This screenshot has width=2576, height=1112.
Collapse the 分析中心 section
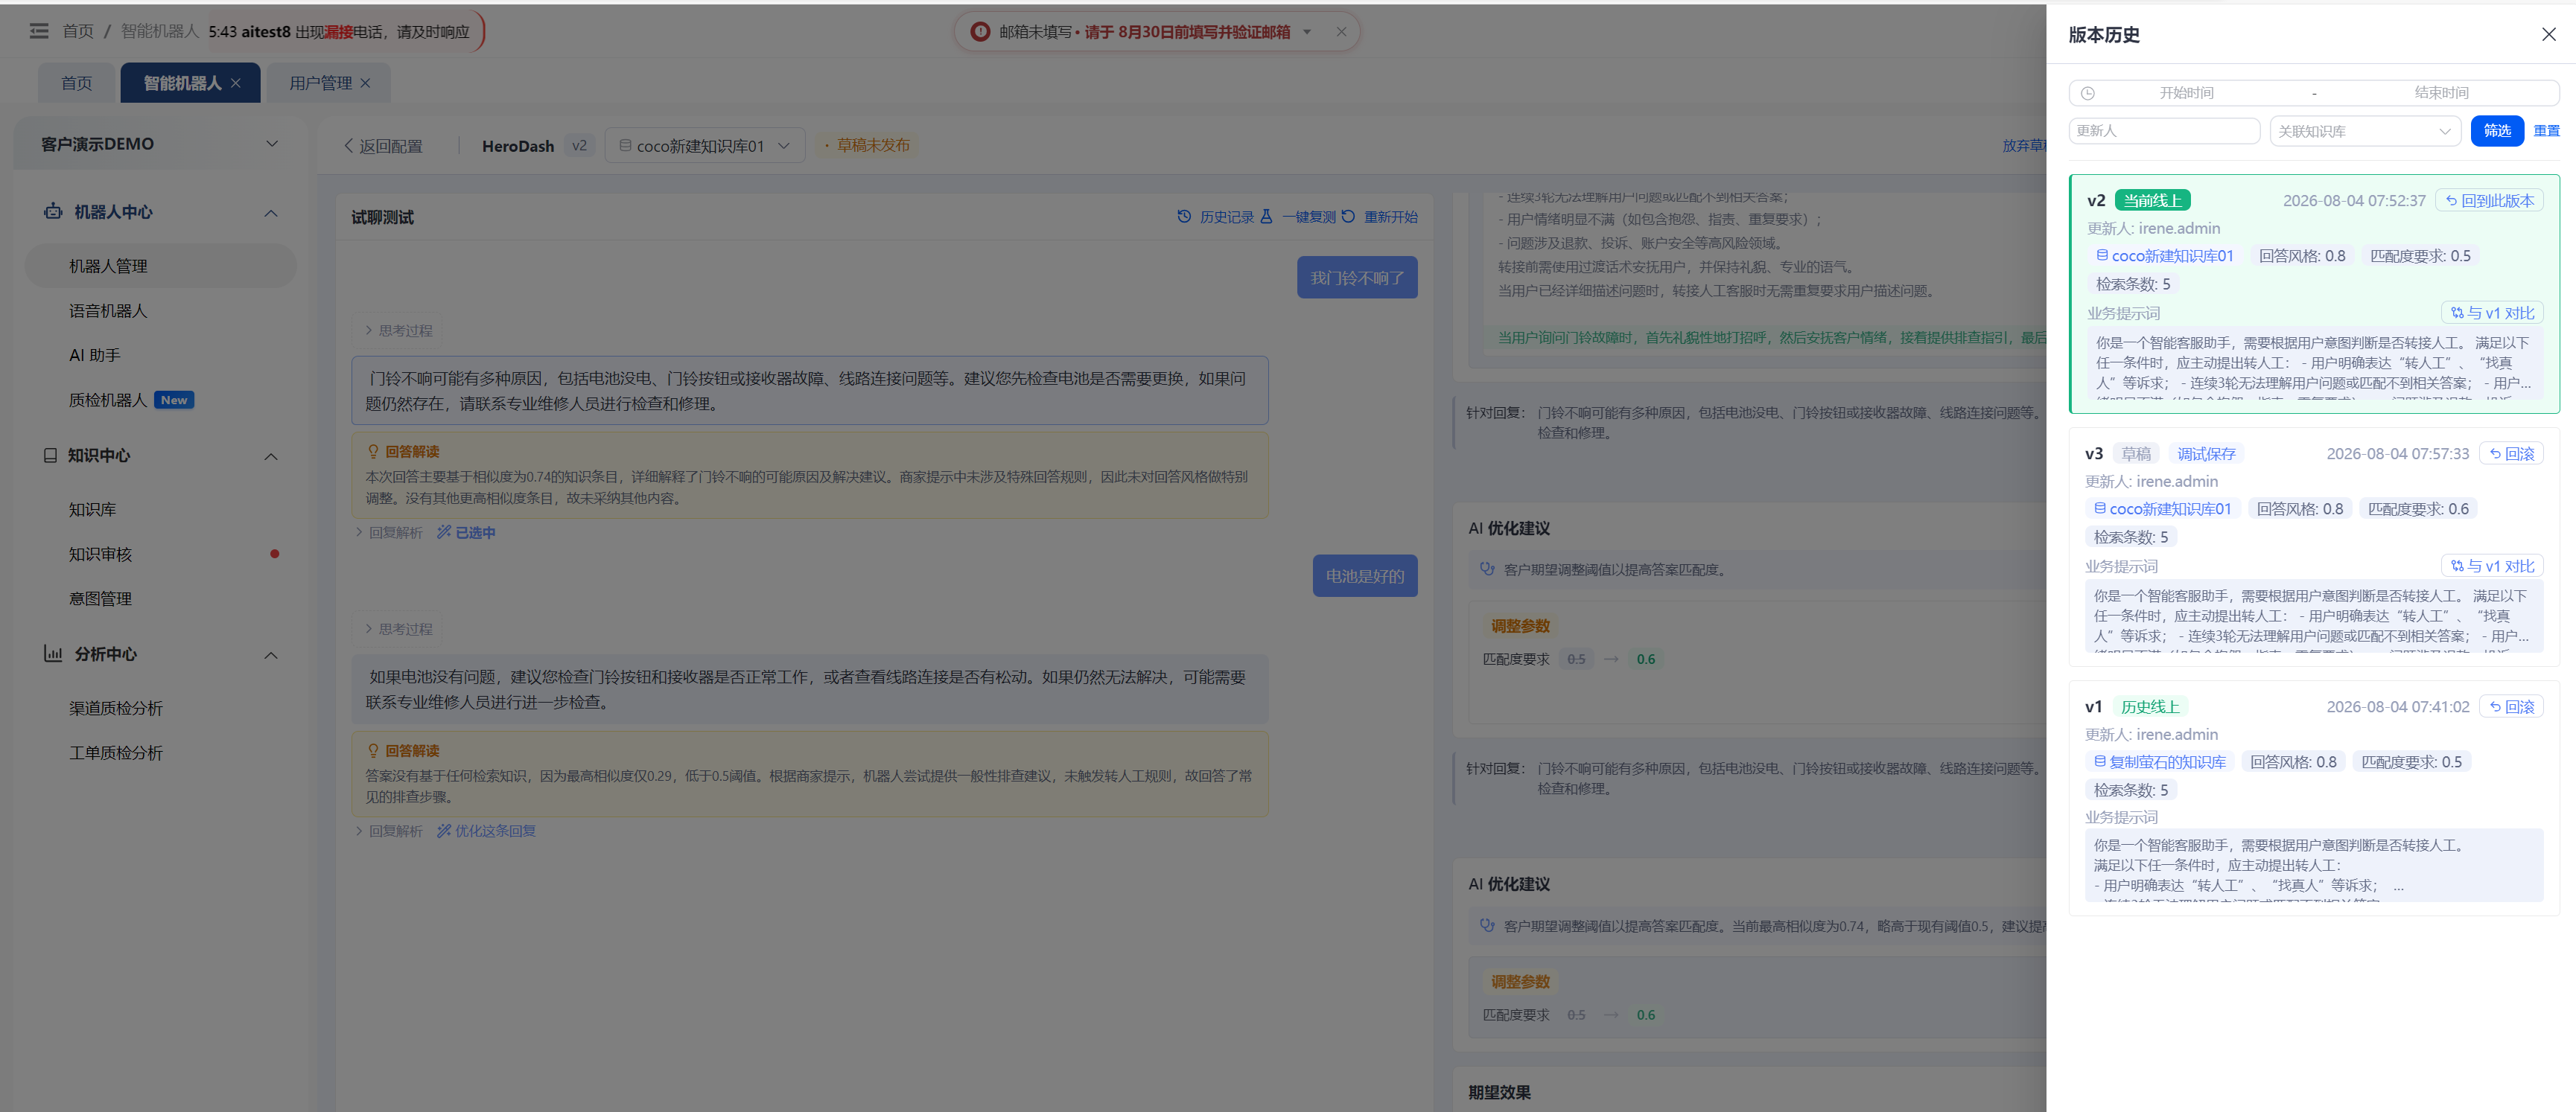coord(271,656)
